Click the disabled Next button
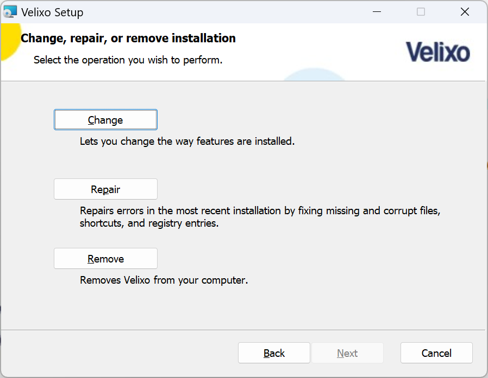 tap(347, 353)
